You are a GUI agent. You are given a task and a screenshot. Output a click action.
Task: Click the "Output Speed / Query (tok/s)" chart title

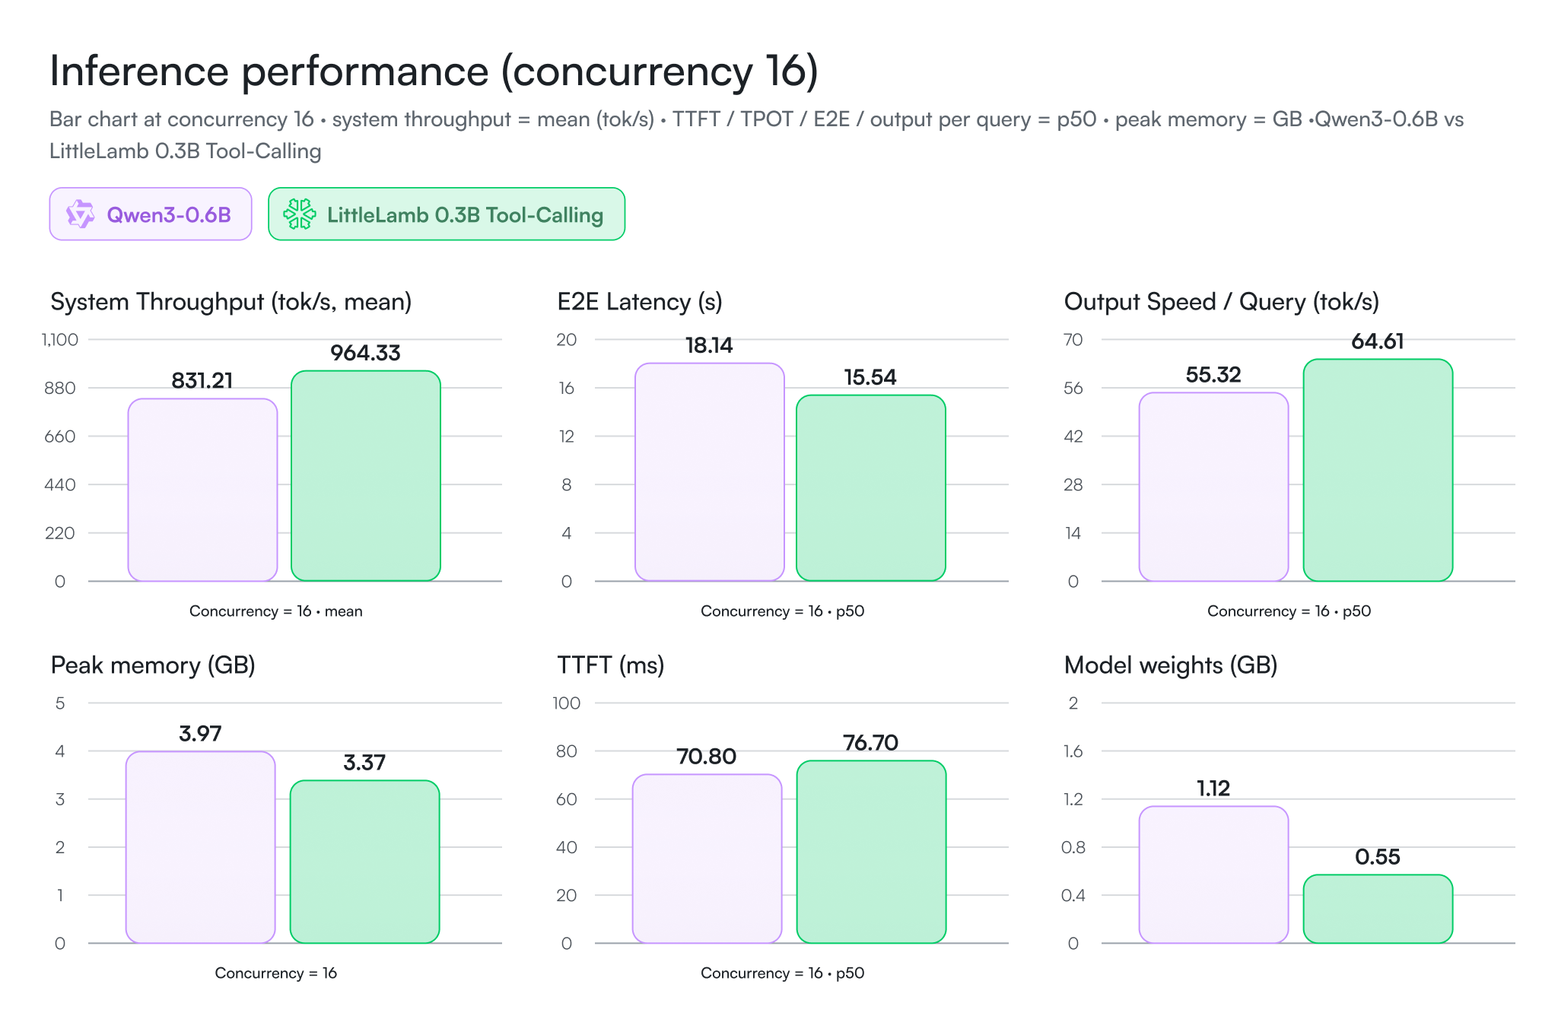[x=1222, y=302]
